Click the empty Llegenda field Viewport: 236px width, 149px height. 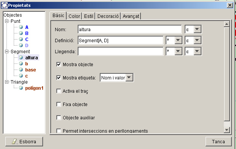(x=120, y=52)
